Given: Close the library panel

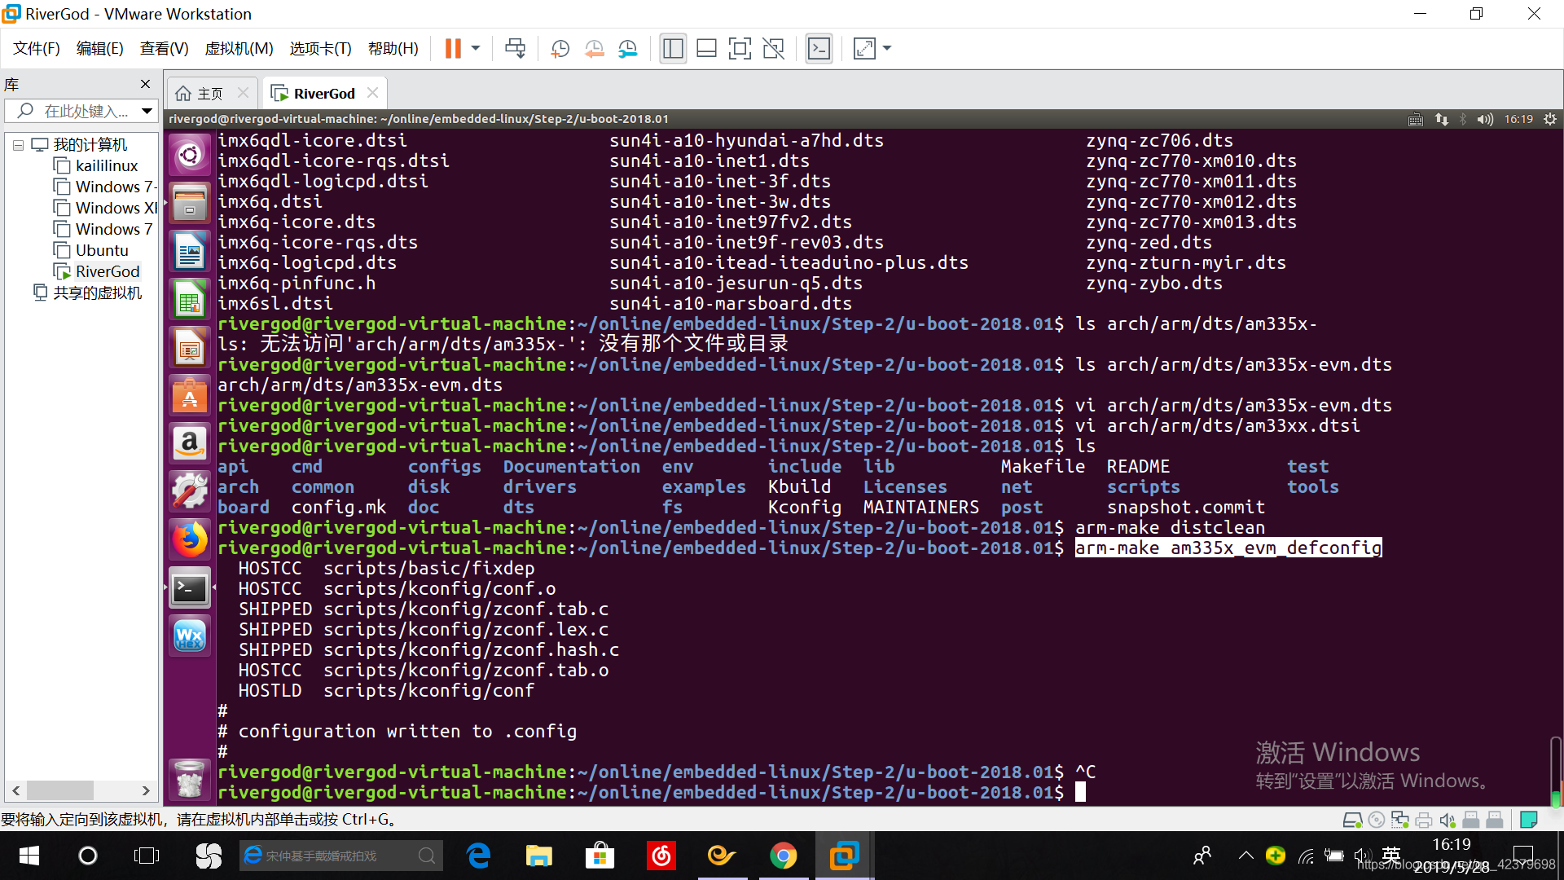Looking at the screenshot, I should (145, 84).
